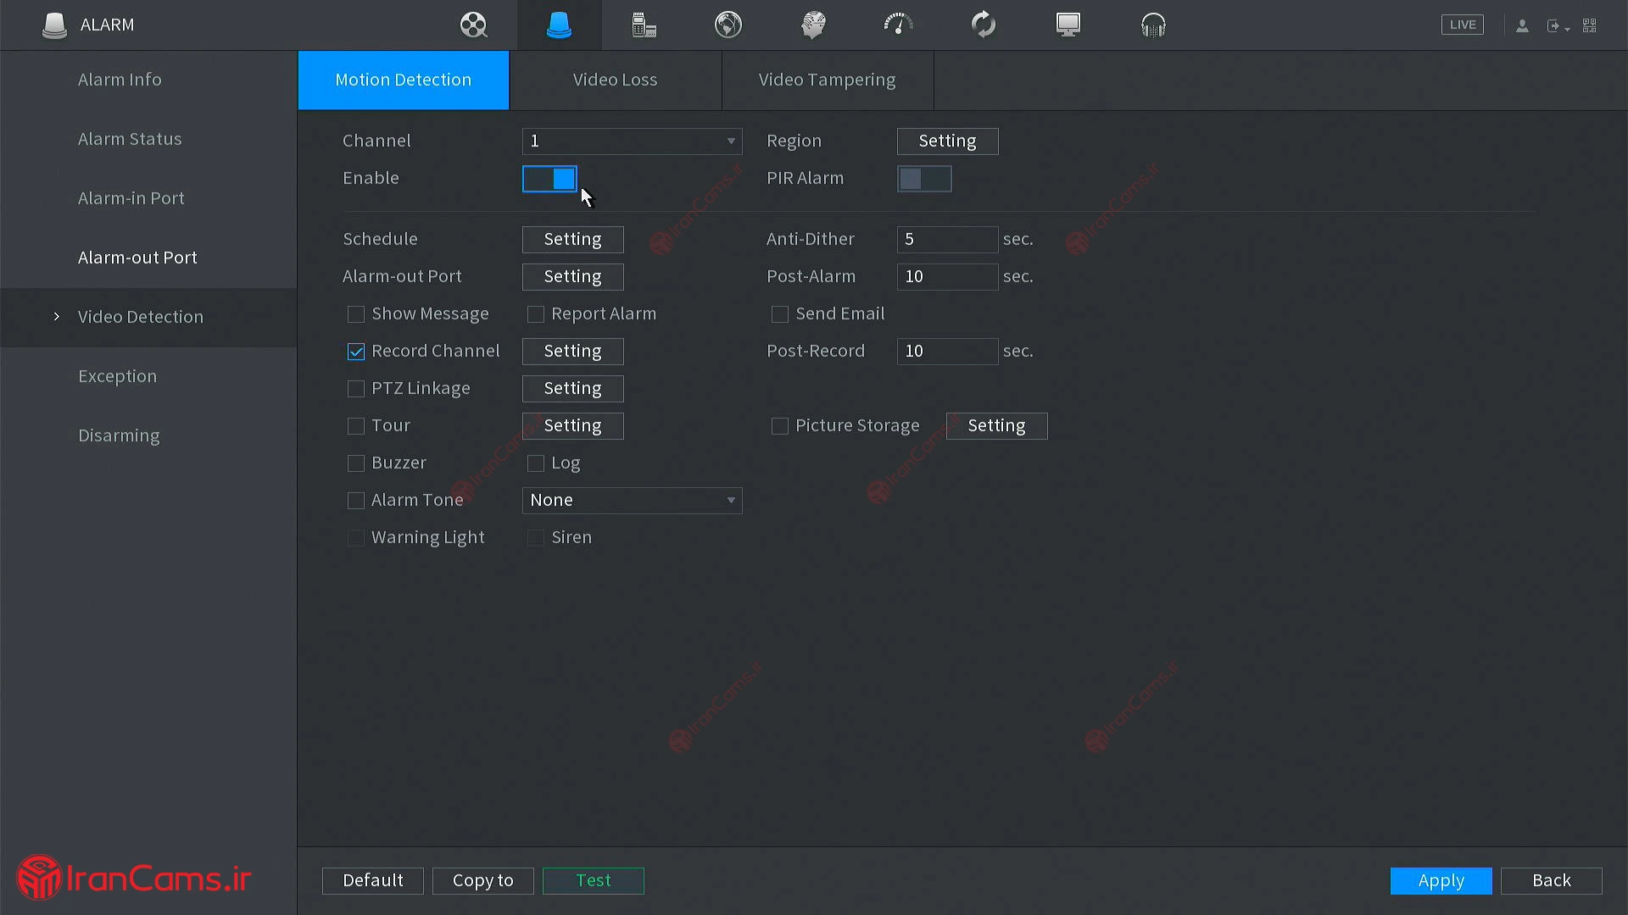Click the Apply button
The width and height of the screenshot is (1628, 915).
point(1441,880)
